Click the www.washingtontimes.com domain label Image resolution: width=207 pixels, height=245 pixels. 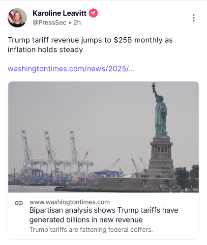(69, 202)
